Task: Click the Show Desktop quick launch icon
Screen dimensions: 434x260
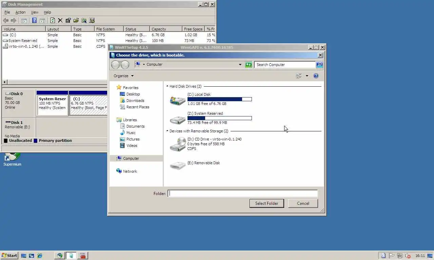Action: [x=24, y=256]
